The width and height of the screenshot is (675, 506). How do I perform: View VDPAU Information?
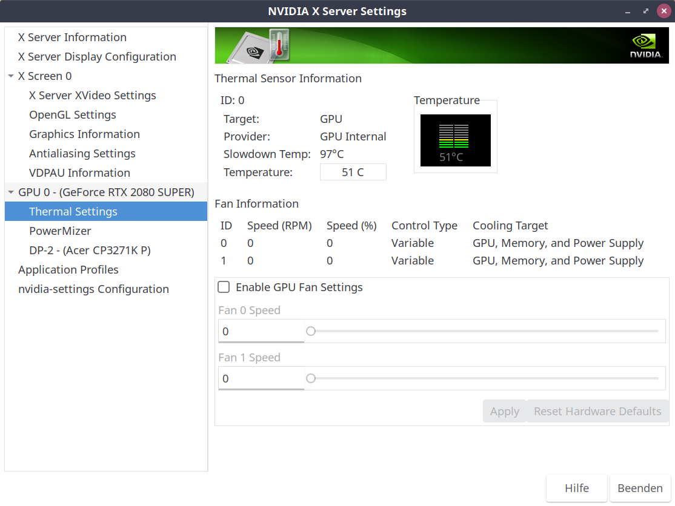pos(79,173)
